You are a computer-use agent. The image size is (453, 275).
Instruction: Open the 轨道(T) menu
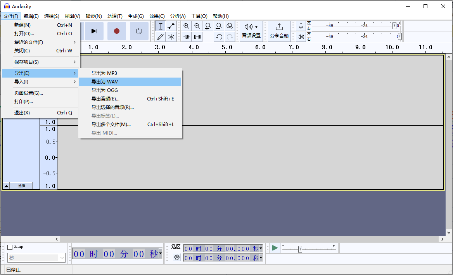115,16
